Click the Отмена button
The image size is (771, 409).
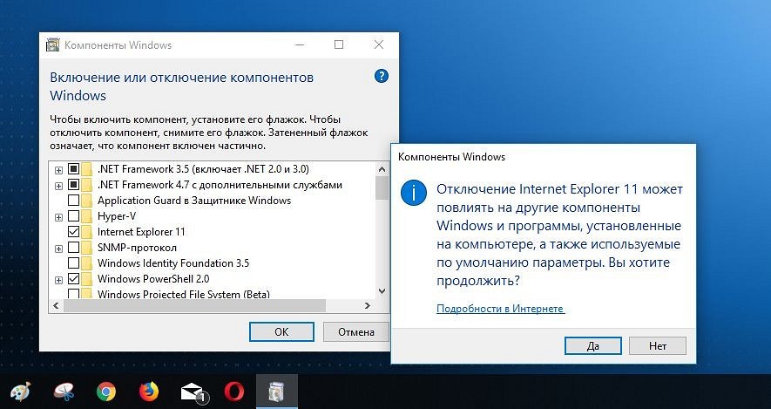coord(356,332)
